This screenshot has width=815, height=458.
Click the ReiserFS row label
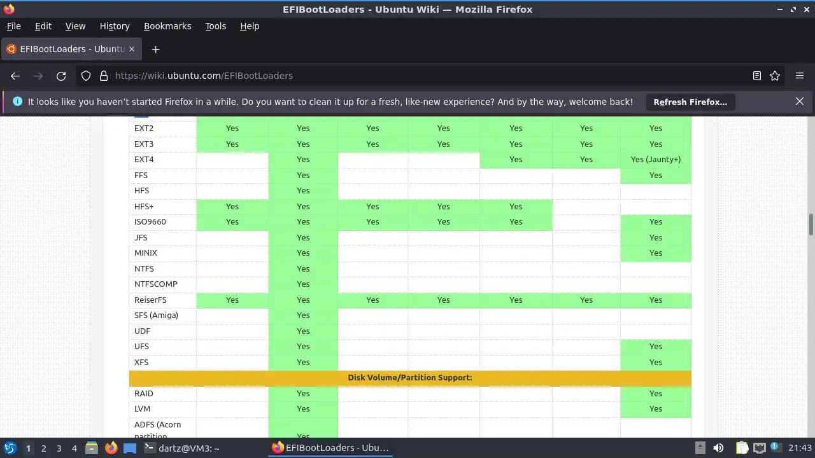(150, 300)
